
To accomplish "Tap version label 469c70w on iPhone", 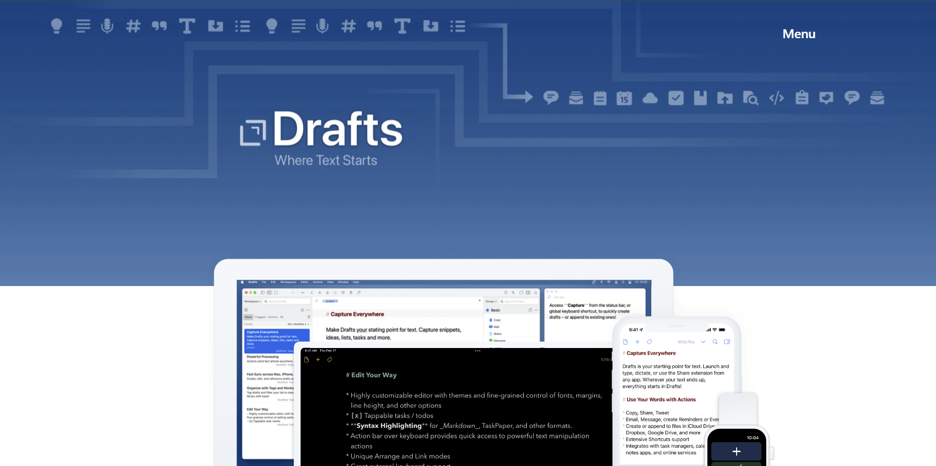I will tap(686, 342).
